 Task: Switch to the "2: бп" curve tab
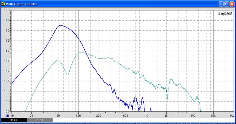coord(40,120)
